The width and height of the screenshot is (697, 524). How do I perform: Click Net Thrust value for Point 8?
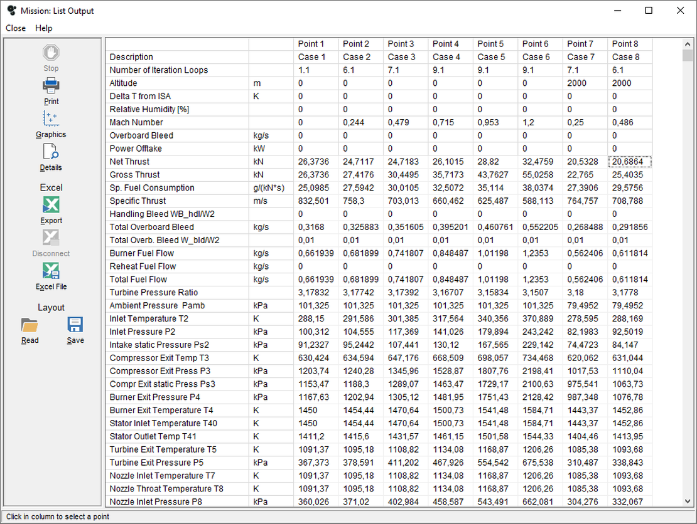pyautogui.click(x=629, y=162)
